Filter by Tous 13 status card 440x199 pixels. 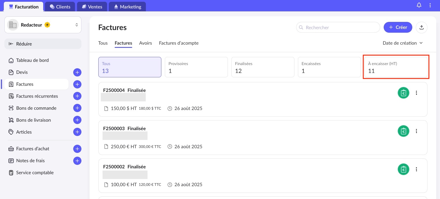coord(130,67)
